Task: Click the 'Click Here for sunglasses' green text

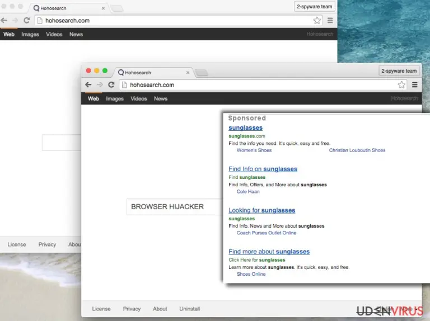Action: (256, 260)
